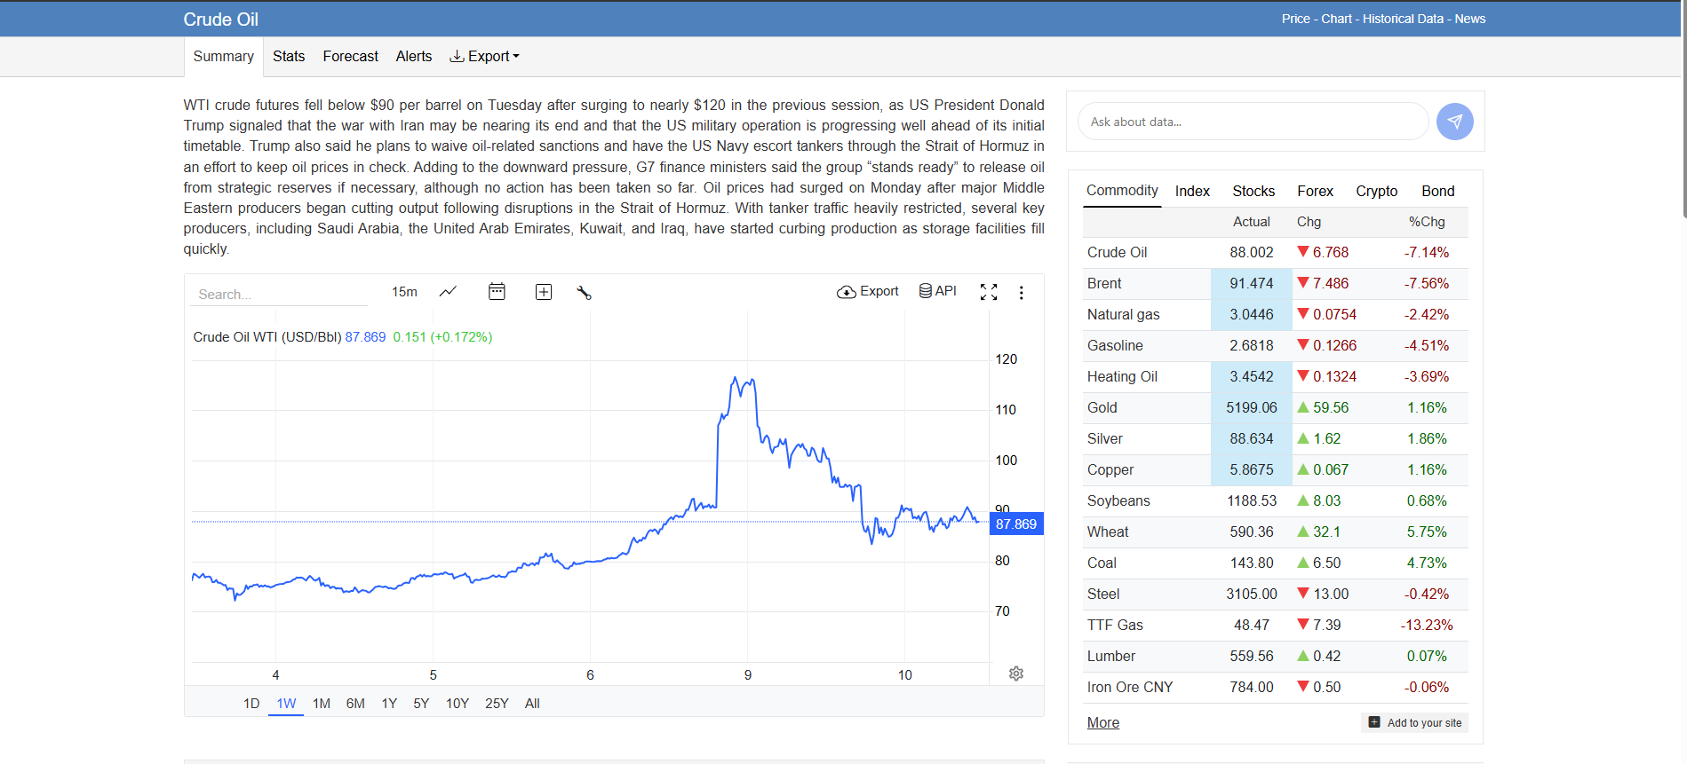Select the Commodity market tab
Screen dimensions: 1687x764
pyautogui.click(x=1122, y=191)
